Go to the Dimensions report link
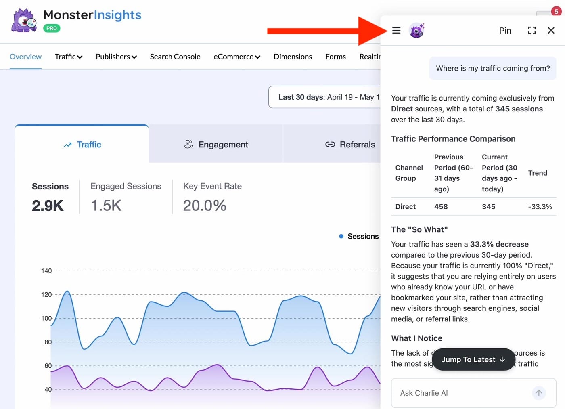Screen dimensions: 565x409 tap(293, 57)
